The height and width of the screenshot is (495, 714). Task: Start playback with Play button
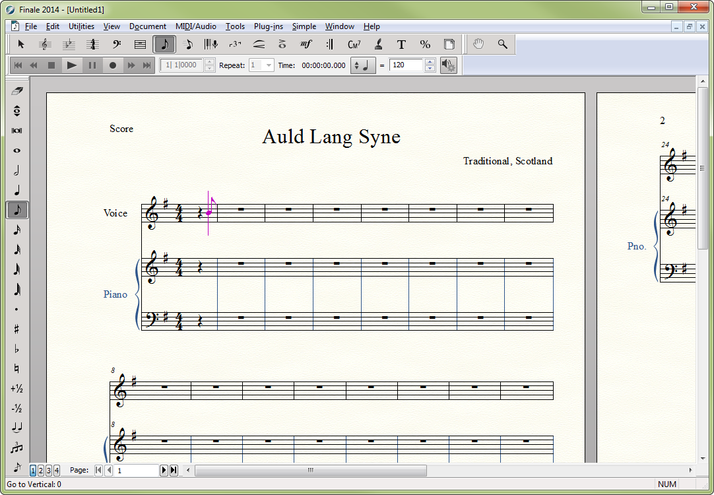click(71, 65)
